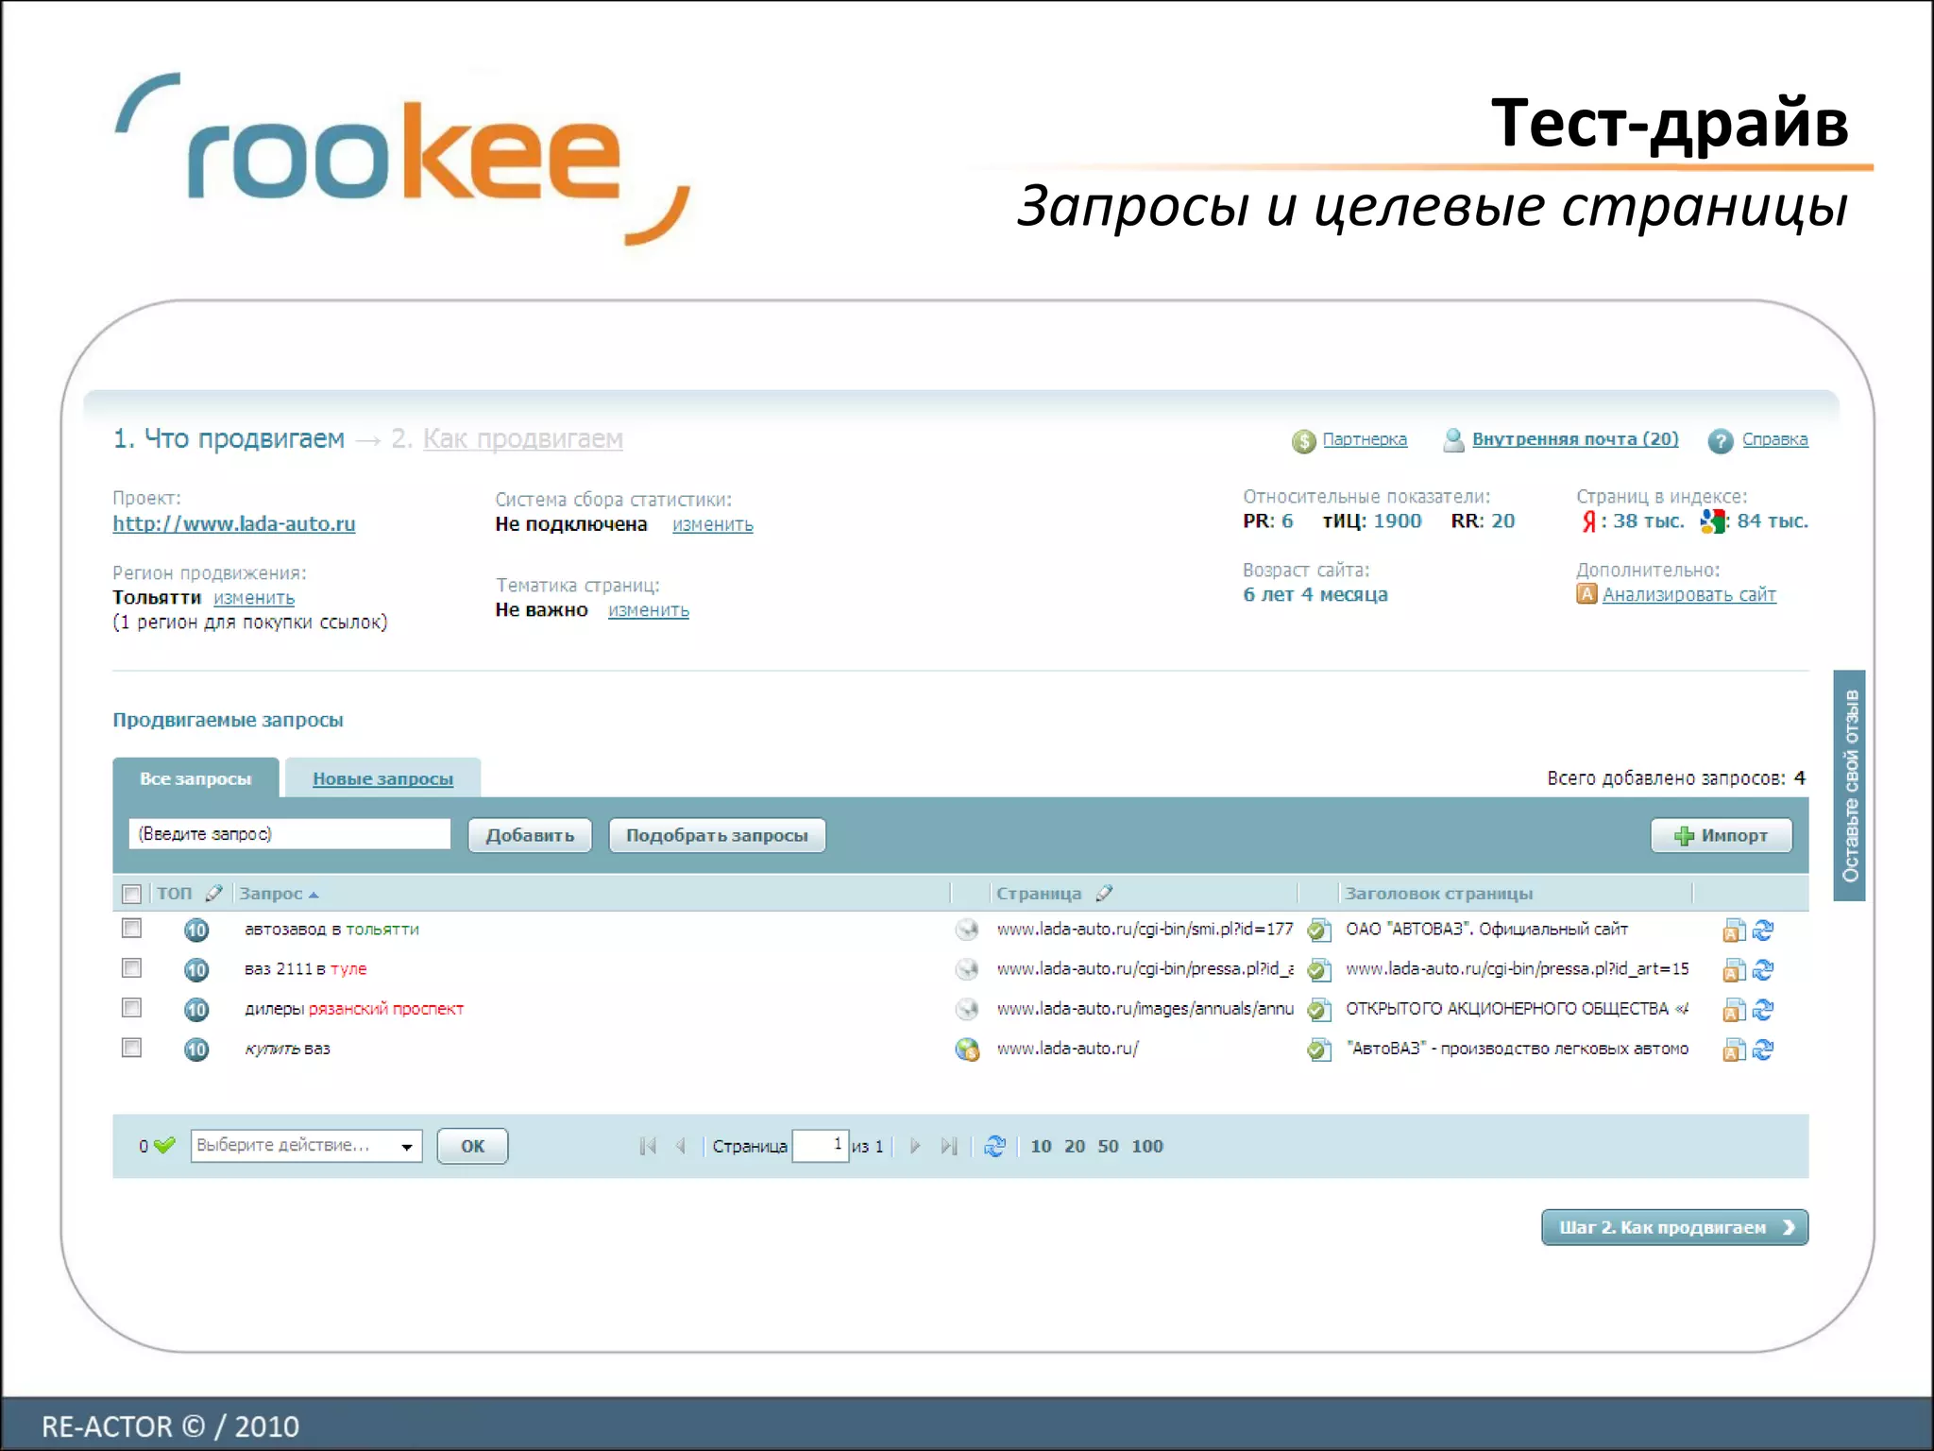The height and width of the screenshot is (1451, 1934).
Task: Click the Страница number input field
Action: [x=820, y=1146]
